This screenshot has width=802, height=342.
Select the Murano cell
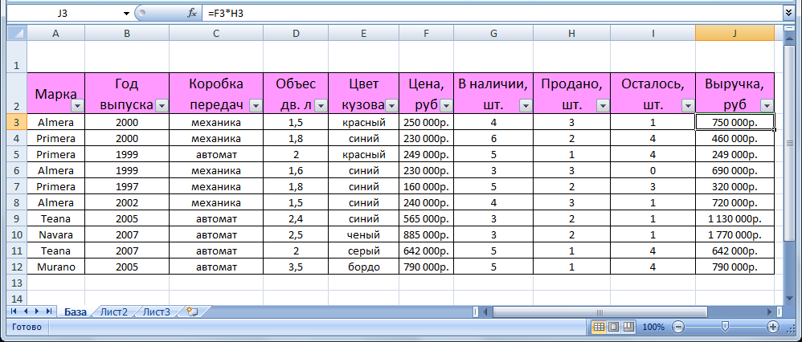click(55, 267)
